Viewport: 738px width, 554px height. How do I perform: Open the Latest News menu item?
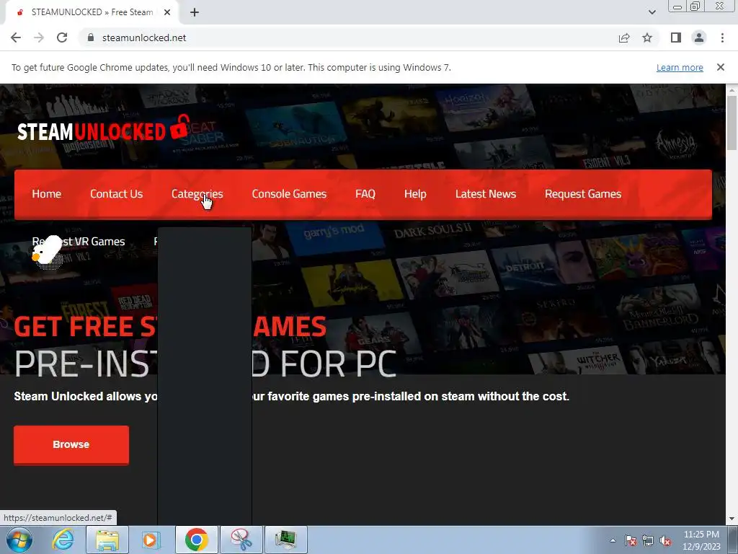coord(486,193)
